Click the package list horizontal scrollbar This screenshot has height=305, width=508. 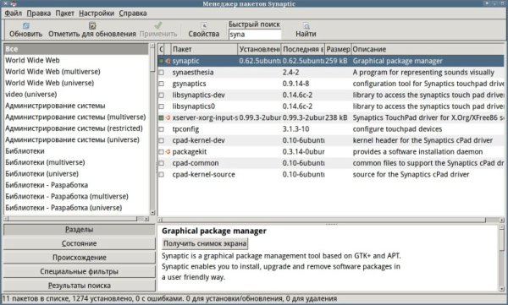click(331, 220)
